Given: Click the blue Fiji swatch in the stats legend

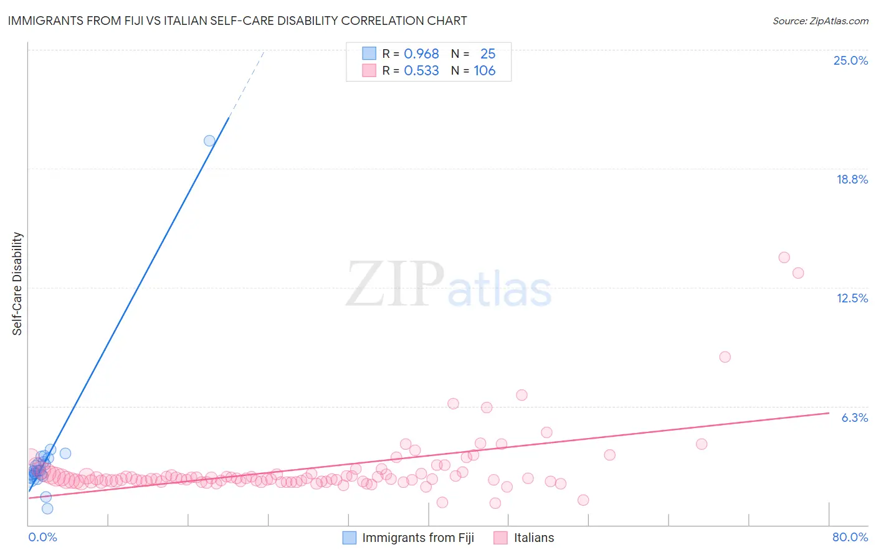Looking at the screenshot, I should (369, 54).
